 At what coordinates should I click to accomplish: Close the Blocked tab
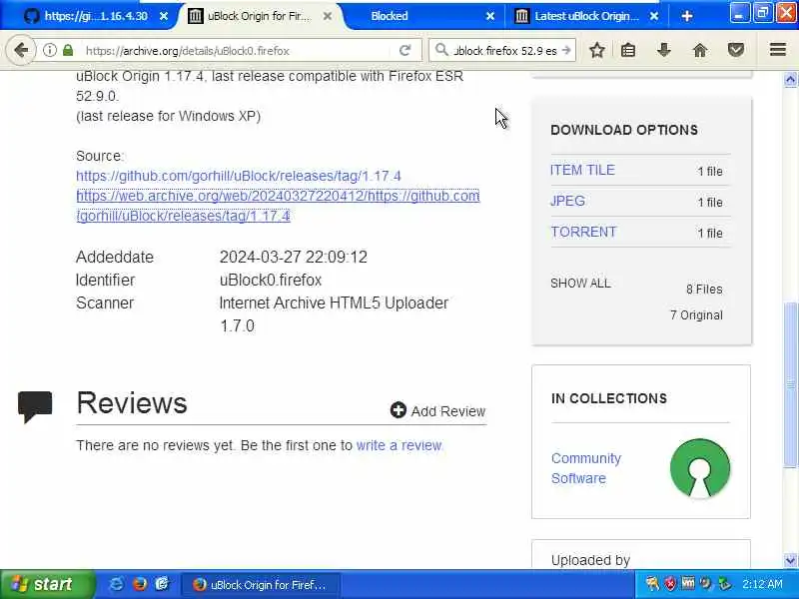point(490,16)
